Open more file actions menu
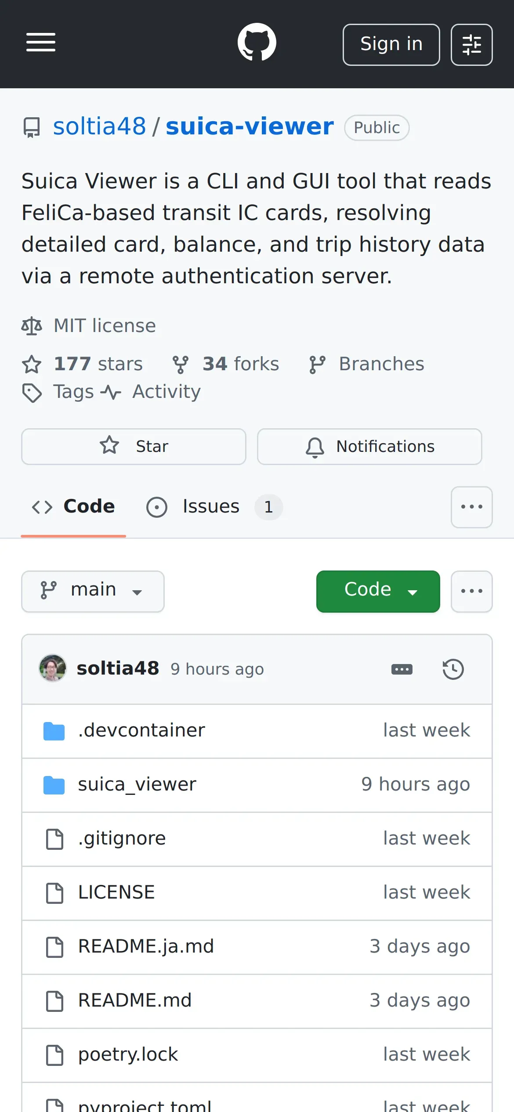This screenshot has height=1112, width=514. tap(471, 591)
